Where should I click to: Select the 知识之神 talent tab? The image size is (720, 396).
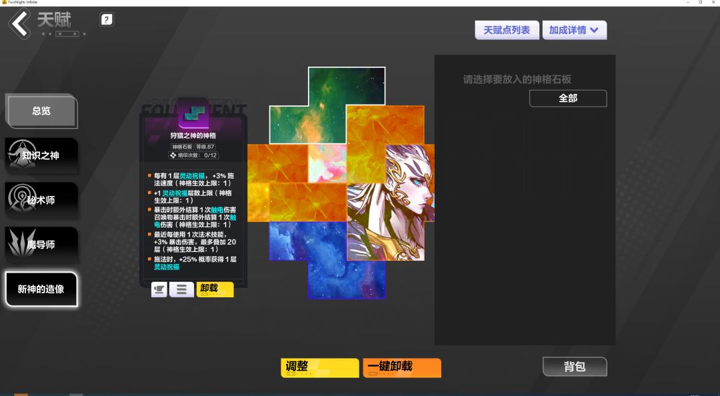point(41,155)
